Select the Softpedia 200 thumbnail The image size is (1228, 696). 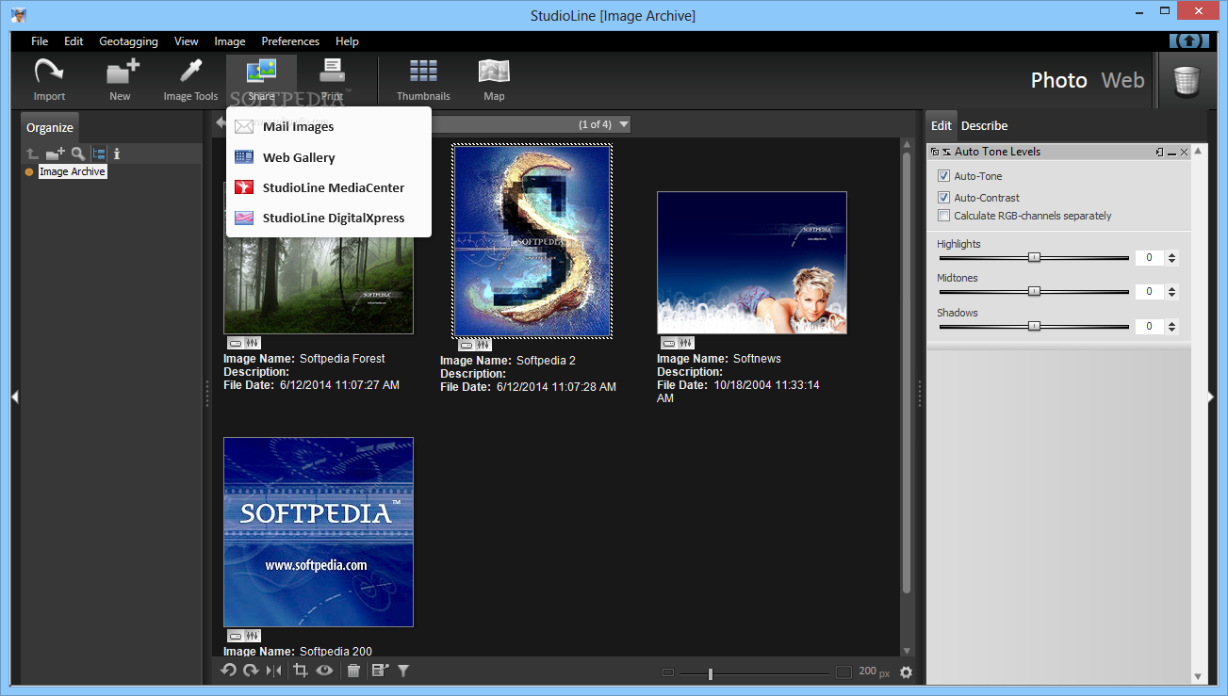coord(319,532)
